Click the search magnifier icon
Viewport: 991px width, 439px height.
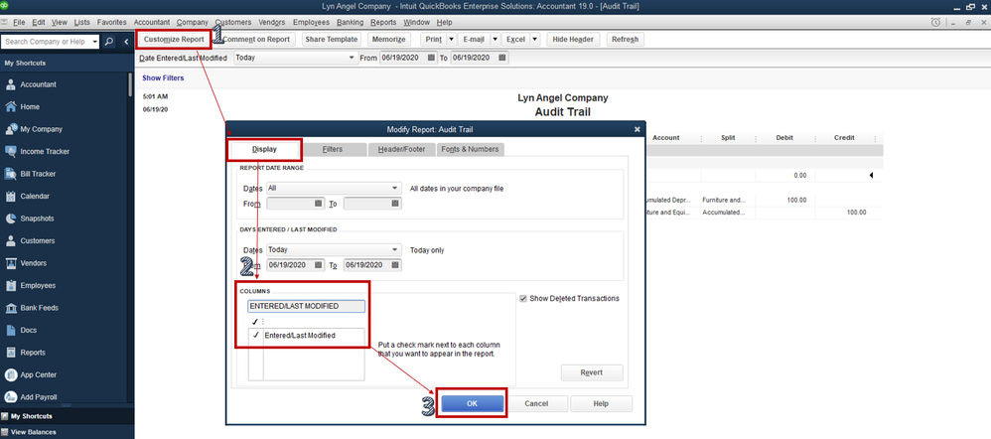click(x=108, y=42)
